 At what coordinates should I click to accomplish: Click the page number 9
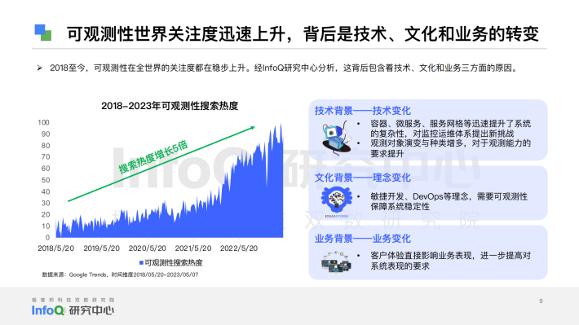[541, 301]
